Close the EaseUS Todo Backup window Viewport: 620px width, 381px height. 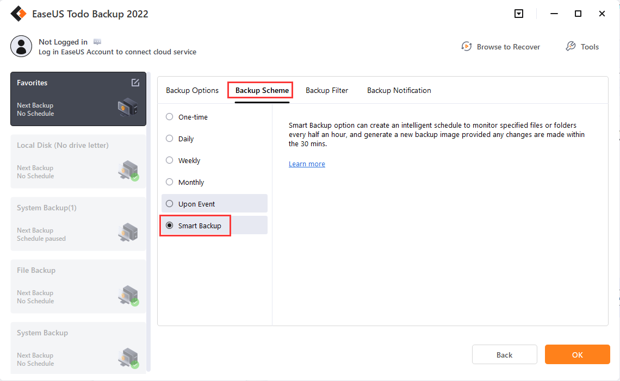[x=602, y=14]
